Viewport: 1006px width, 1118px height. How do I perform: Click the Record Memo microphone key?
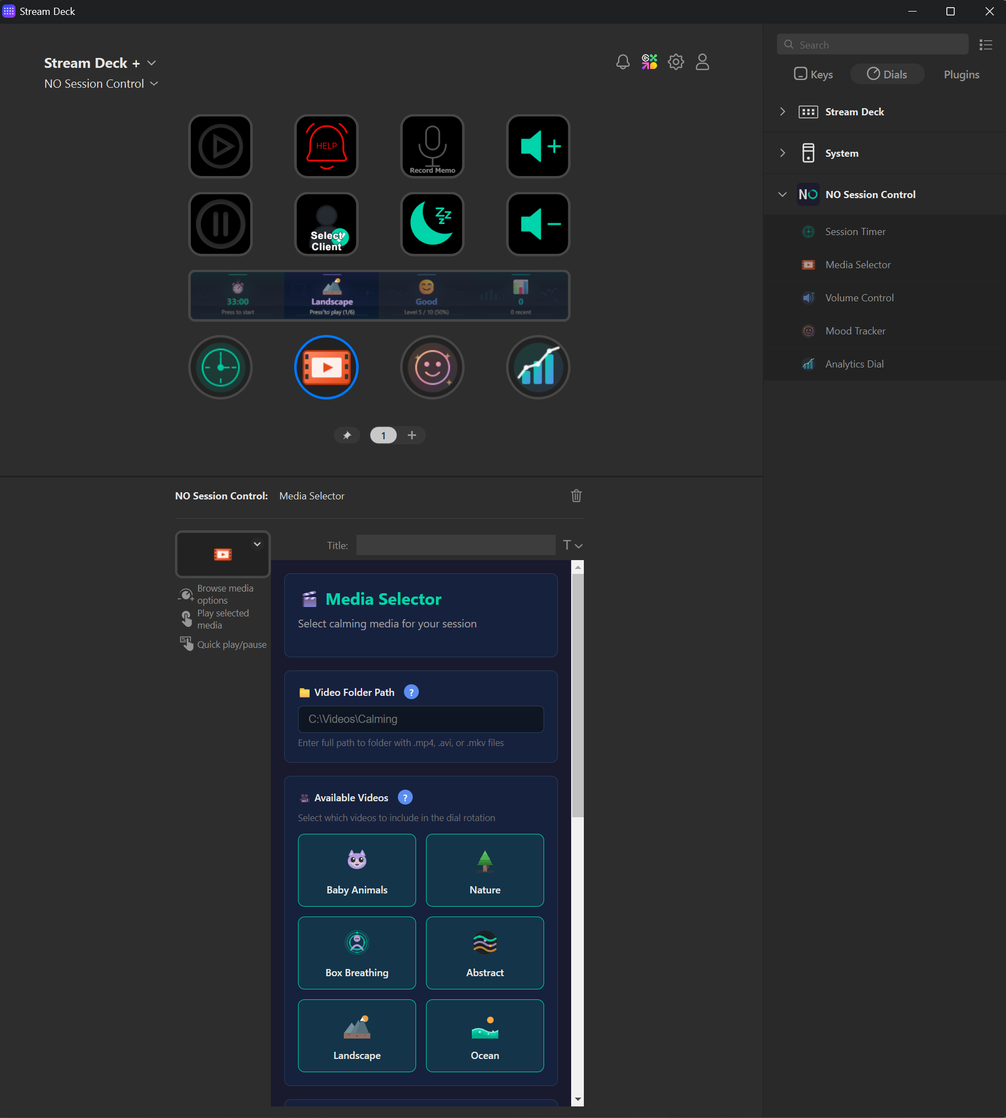(432, 146)
